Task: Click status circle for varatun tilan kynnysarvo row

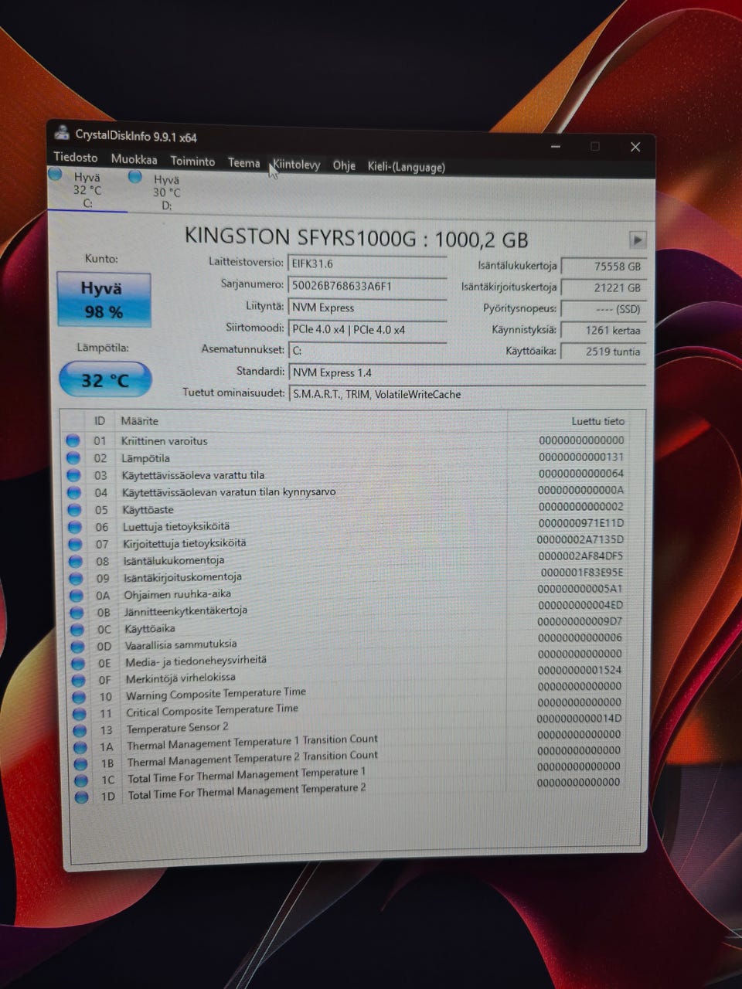Action: pyautogui.click(x=74, y=492)
